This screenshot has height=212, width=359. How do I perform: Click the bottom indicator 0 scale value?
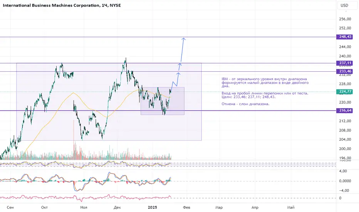tap(340, 198)
